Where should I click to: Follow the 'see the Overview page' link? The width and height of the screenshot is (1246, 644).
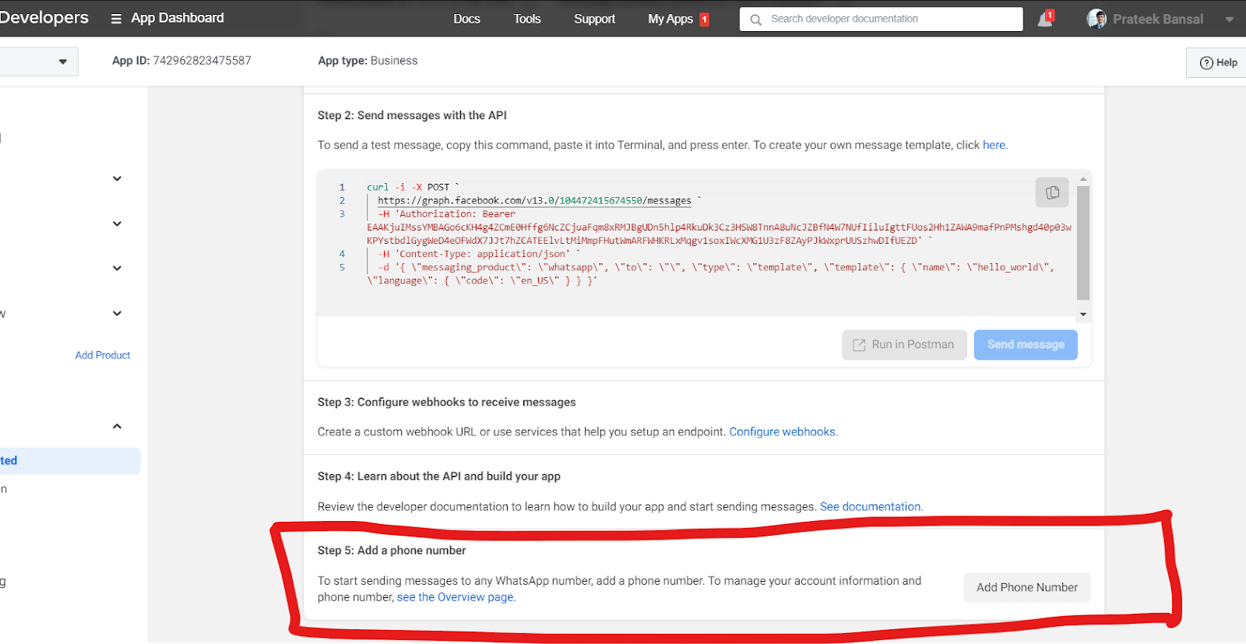(456, 597)
